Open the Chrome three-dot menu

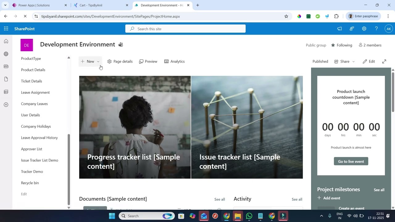[389, 16]
